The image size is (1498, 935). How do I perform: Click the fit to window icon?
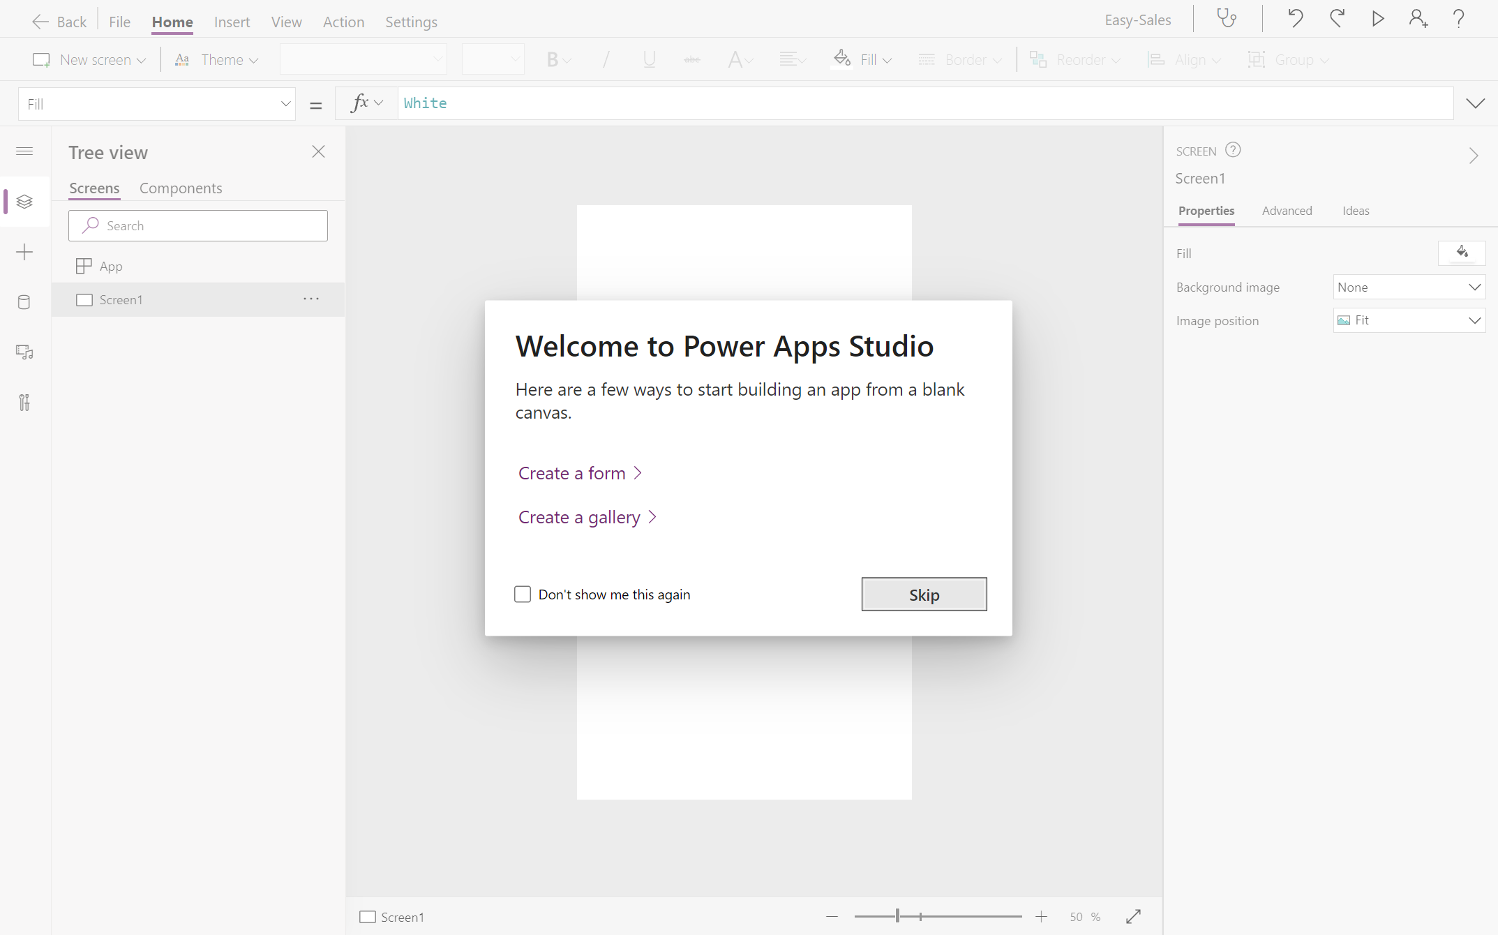(x=1133, y=917)
